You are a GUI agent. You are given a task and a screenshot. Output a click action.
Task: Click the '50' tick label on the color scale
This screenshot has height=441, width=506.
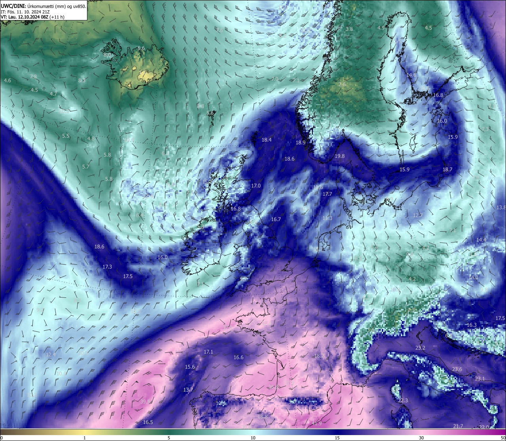pyautogui.click(x=503, y=438)
